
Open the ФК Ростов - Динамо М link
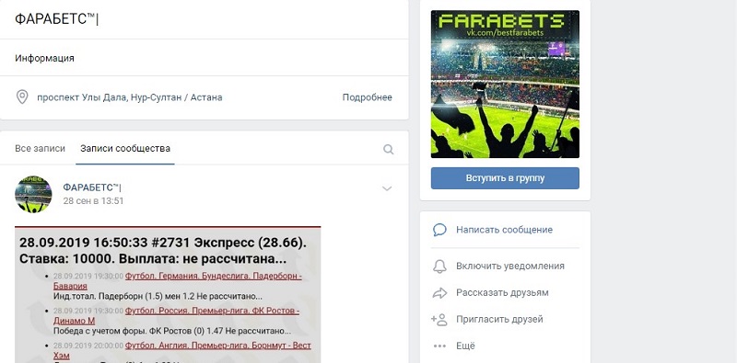click(x=176, y=315)
